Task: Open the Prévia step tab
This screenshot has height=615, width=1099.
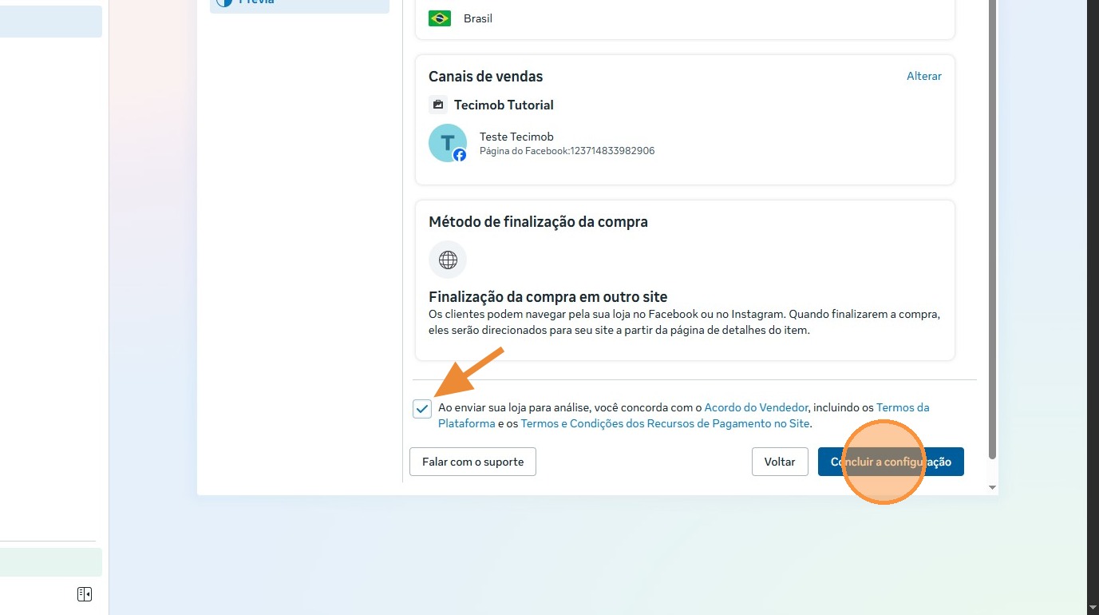Action: 299,3
